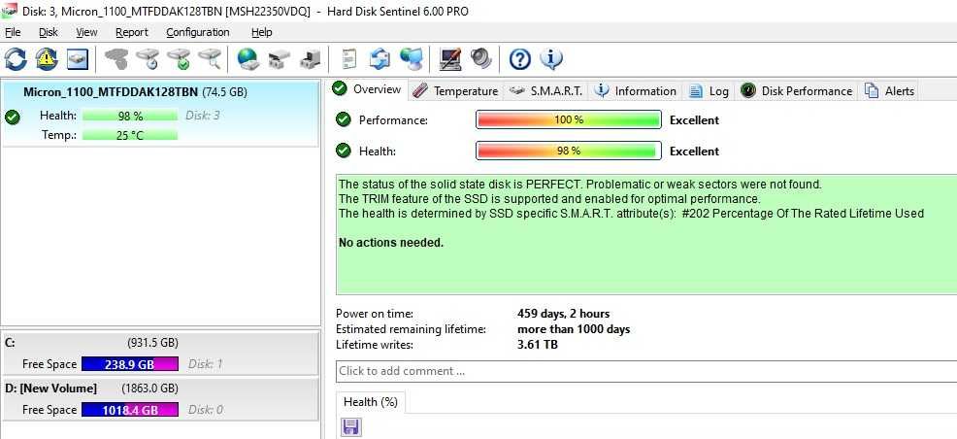
Task: Click the 25 °C temperature bar
Action: tap(129, 135)
